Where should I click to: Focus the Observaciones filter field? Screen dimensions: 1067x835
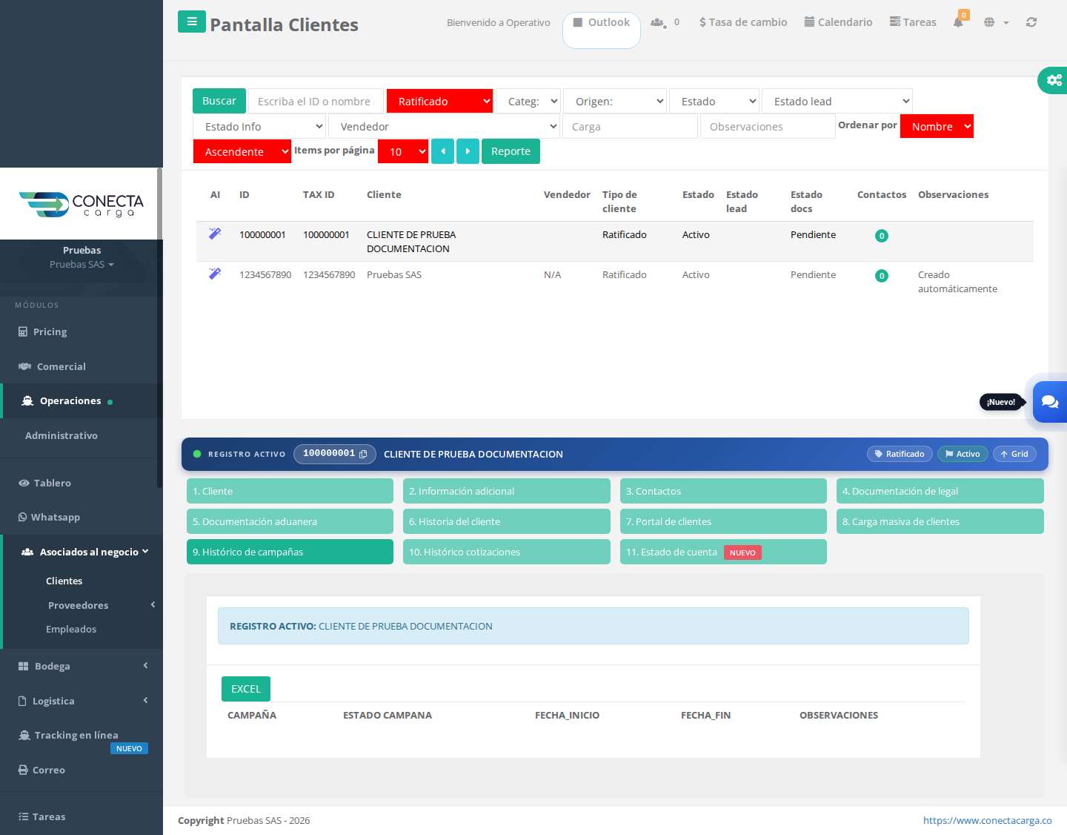tap(768, 127)
